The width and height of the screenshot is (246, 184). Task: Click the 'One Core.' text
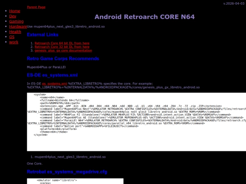35,164
